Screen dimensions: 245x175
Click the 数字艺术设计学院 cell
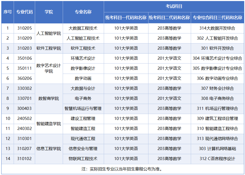[49, 63]
